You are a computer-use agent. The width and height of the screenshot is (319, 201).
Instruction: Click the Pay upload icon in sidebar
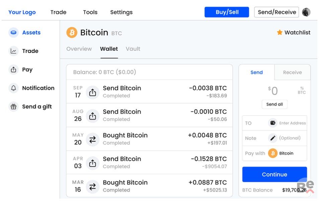pos(13,70)
